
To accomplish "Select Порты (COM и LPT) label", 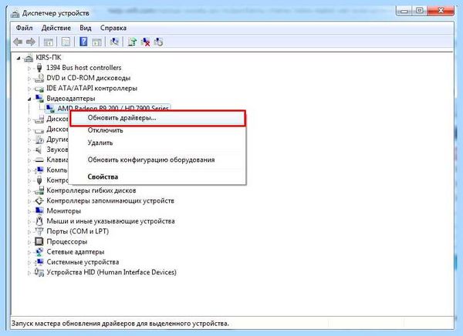I will (78, 231).
